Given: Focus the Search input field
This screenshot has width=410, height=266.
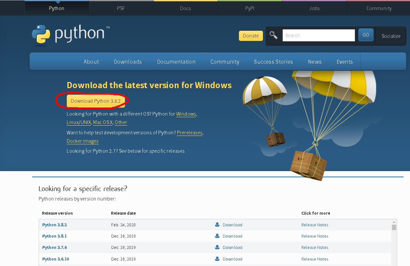Looking at the screenshot, I should [x=319, y=35].
